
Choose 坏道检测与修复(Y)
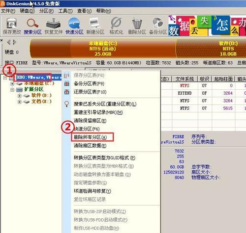pyautogui.click(x=92, y=191)
